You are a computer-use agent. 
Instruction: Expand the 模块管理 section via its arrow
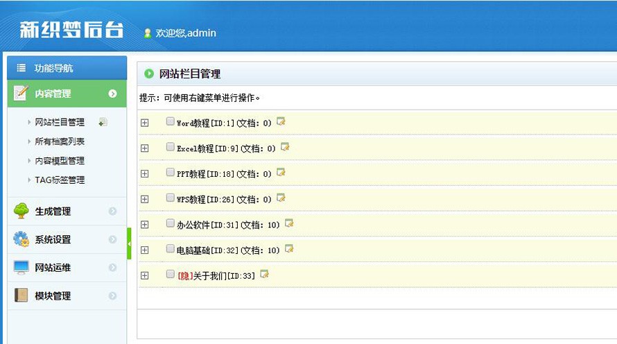pyautogui.click(x=112, y=295)
